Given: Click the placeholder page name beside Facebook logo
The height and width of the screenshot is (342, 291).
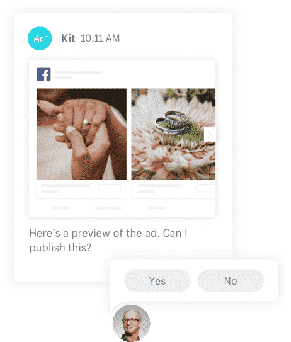Looking at the screenshot, I should pos(78,72).
